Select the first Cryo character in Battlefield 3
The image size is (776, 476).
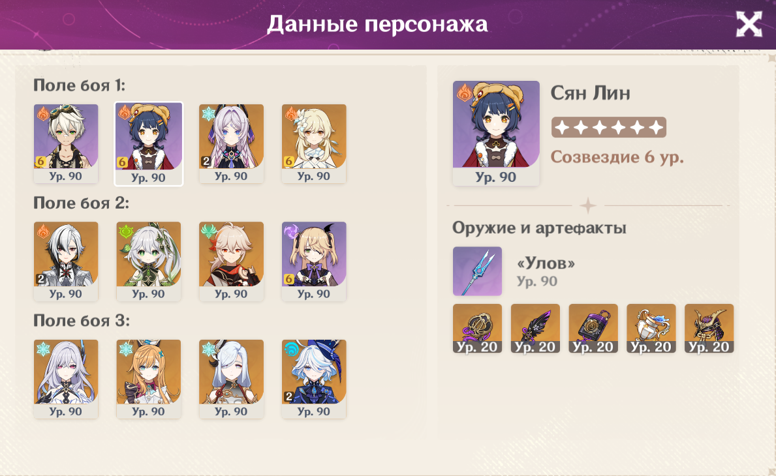(66, 379)
